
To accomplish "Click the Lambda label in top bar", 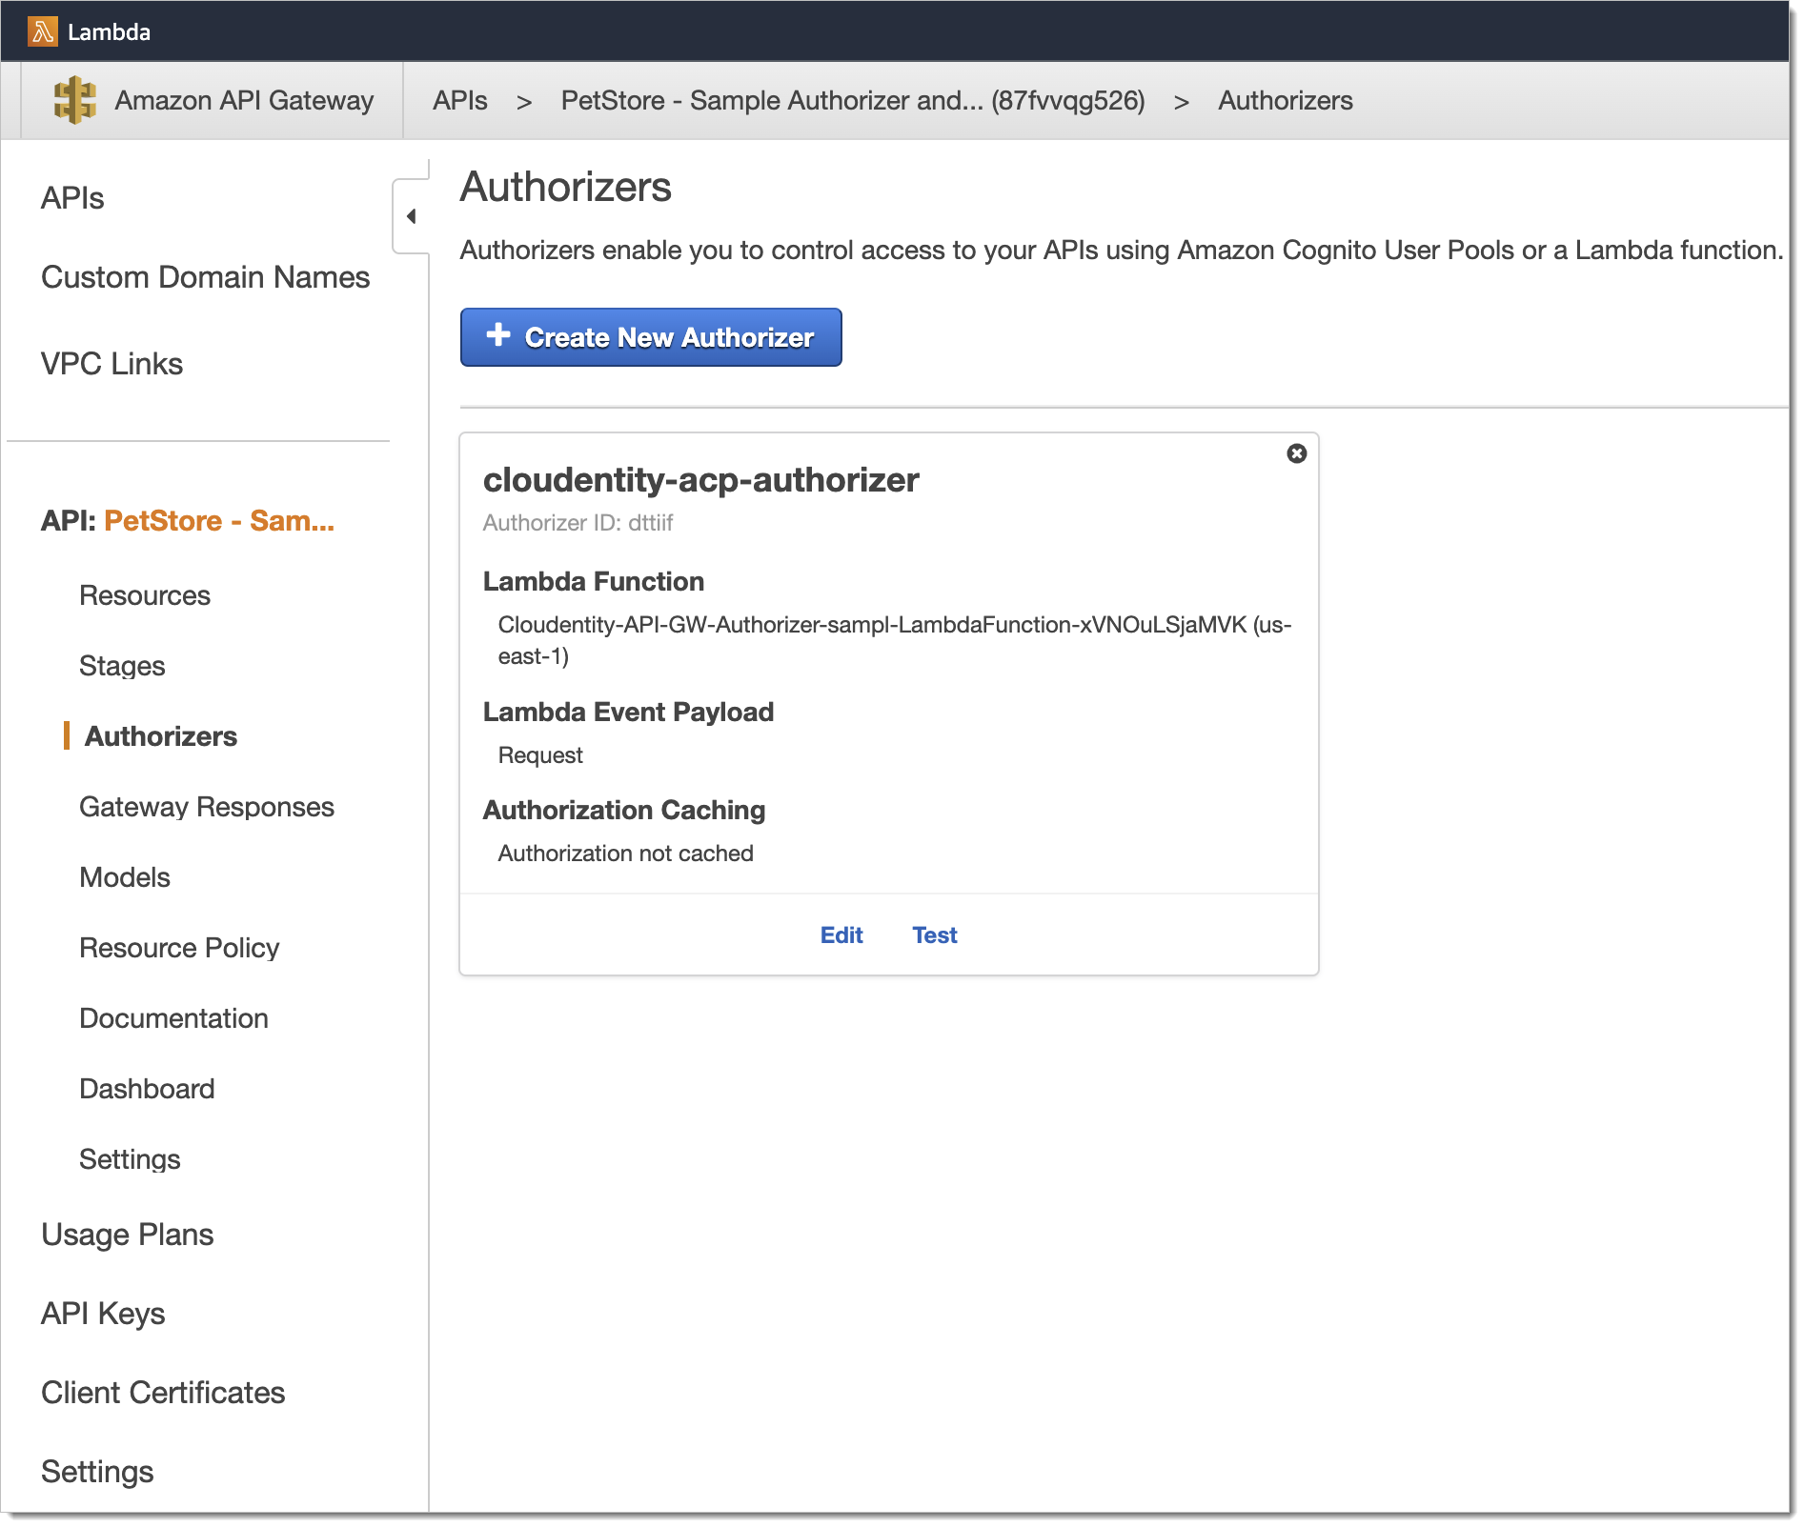I will pos(110,32).
